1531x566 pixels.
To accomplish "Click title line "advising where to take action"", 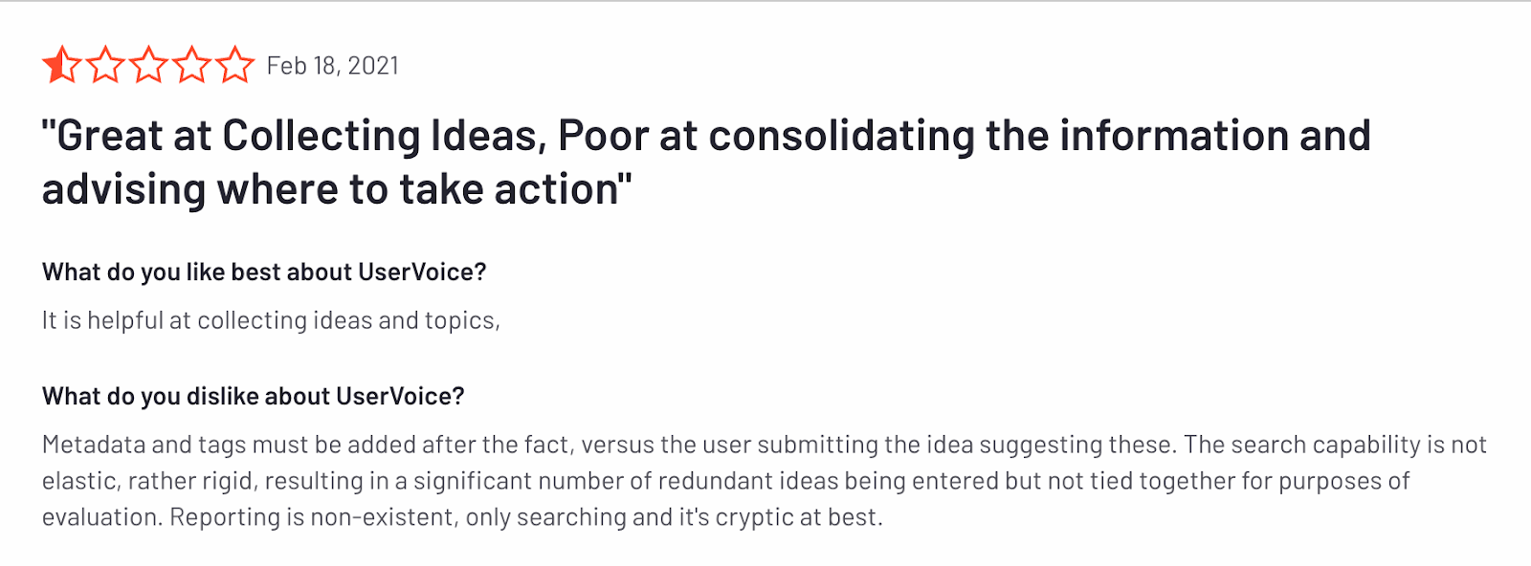I will point(337,189).
